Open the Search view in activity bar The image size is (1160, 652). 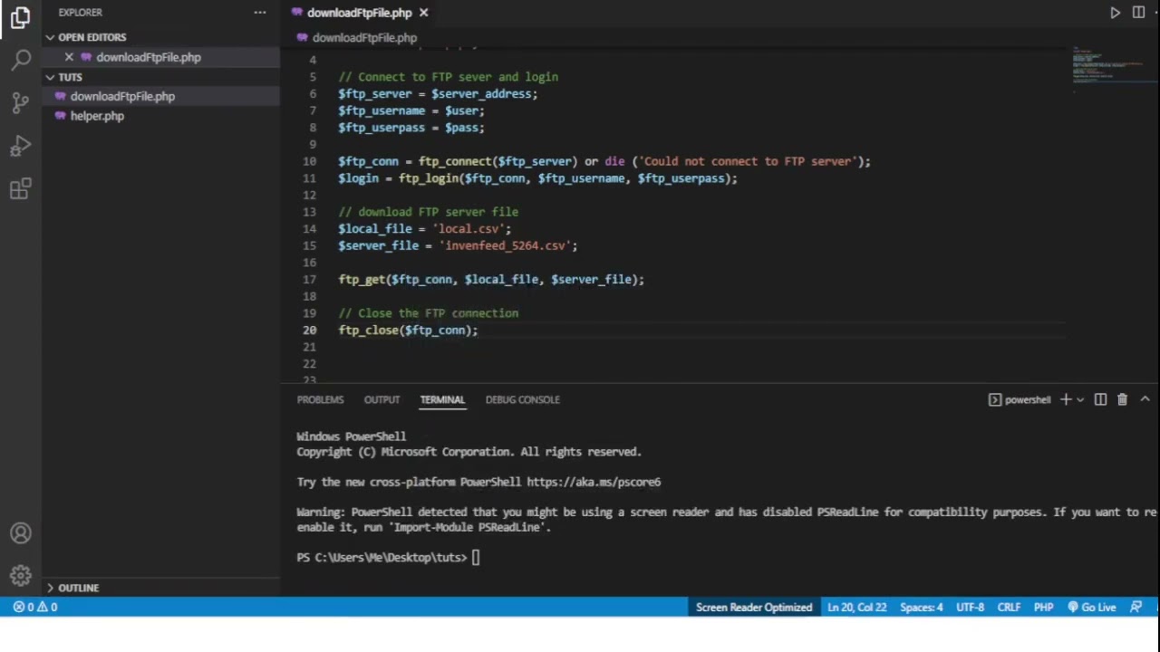click(20, 60)
